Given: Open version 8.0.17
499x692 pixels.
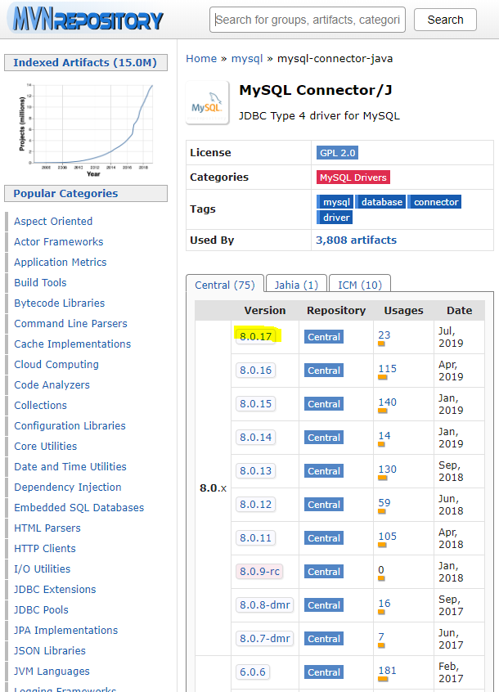Looking at the screenshot, I should pyautogui.click(x=256, y=337).
